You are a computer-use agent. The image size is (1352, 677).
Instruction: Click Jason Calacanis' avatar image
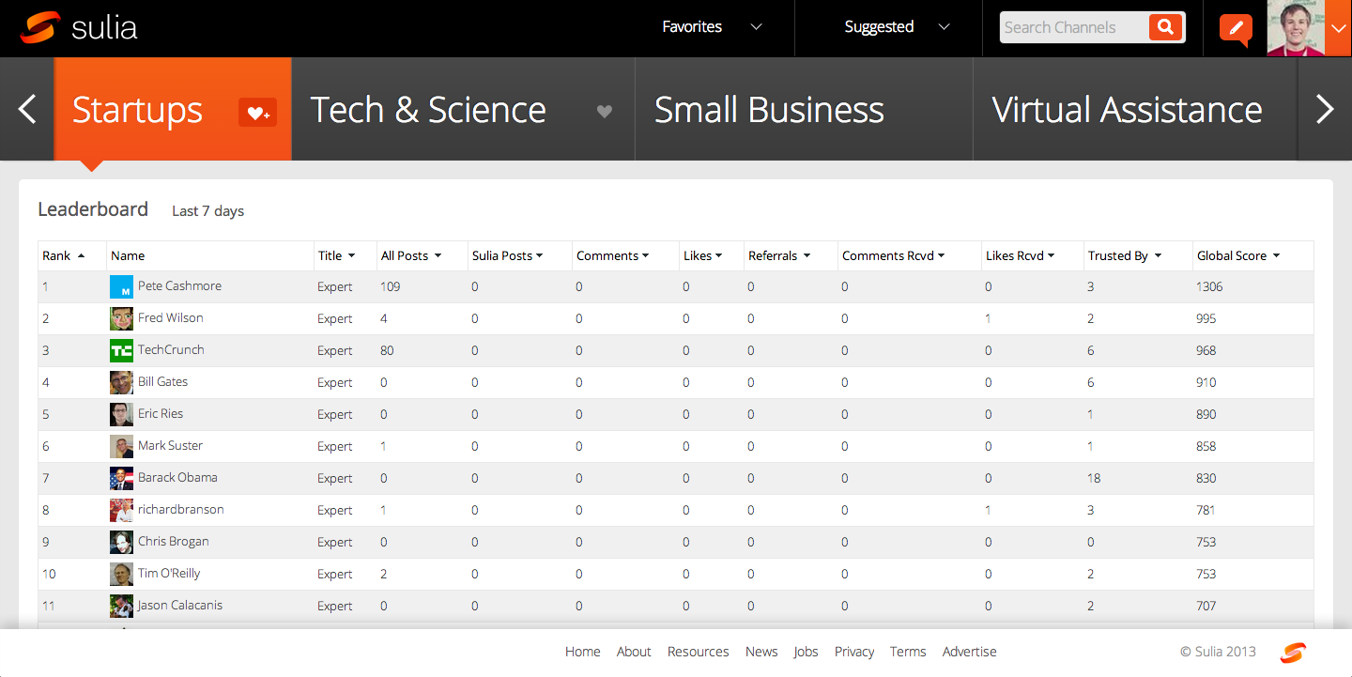tap(121, 606)
